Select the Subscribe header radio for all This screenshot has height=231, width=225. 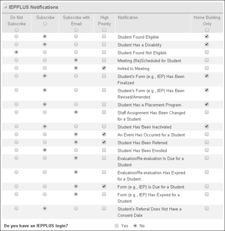pos(45,24)
